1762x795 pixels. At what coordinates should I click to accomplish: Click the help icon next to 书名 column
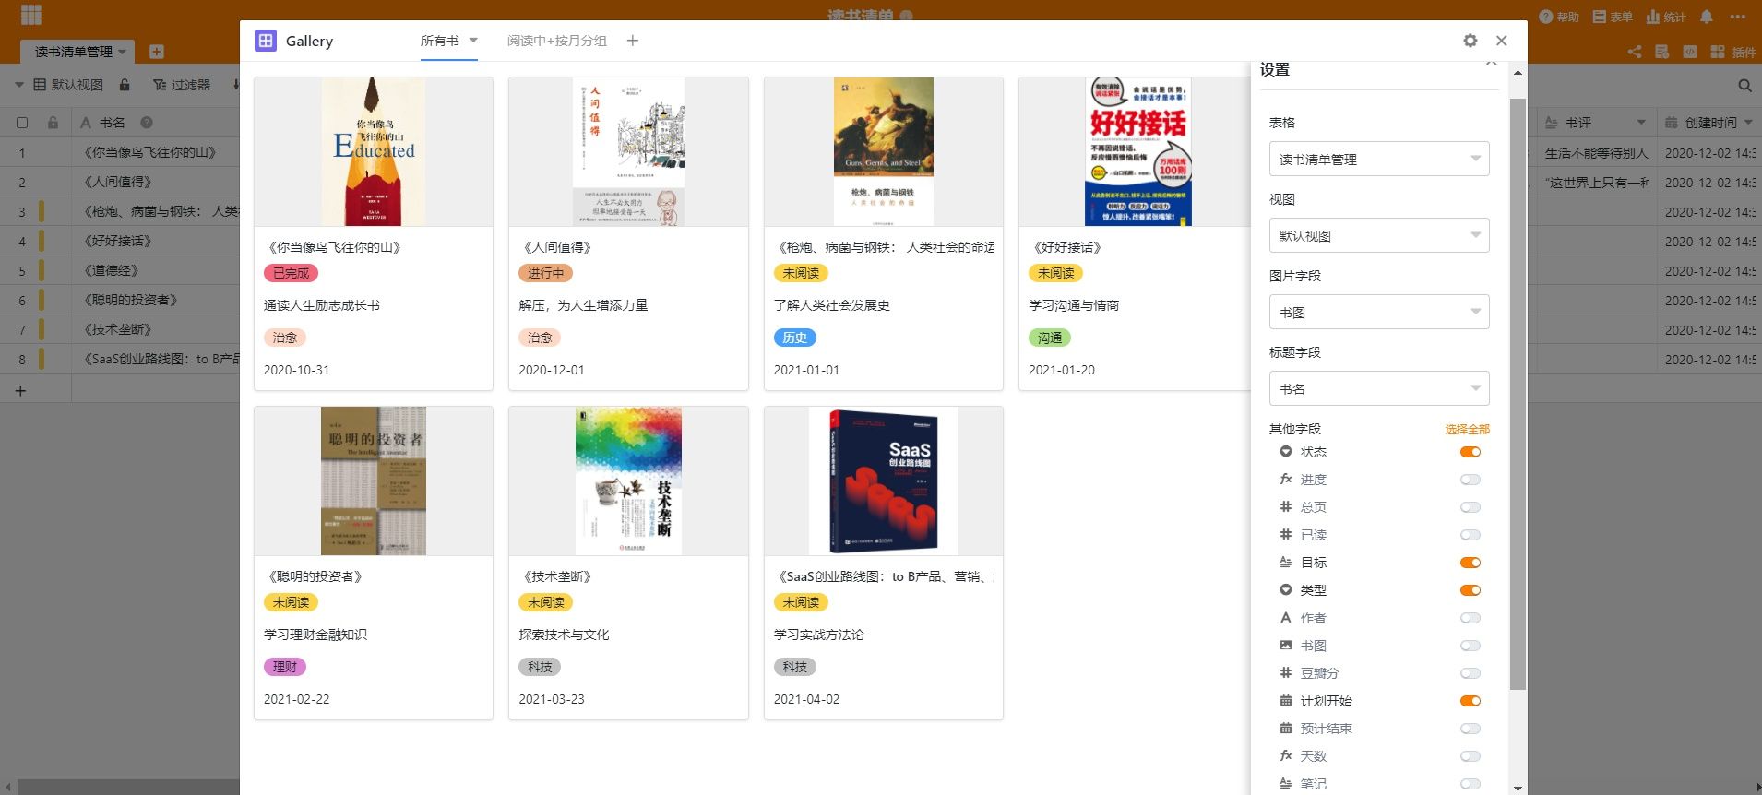coord(146,123)
